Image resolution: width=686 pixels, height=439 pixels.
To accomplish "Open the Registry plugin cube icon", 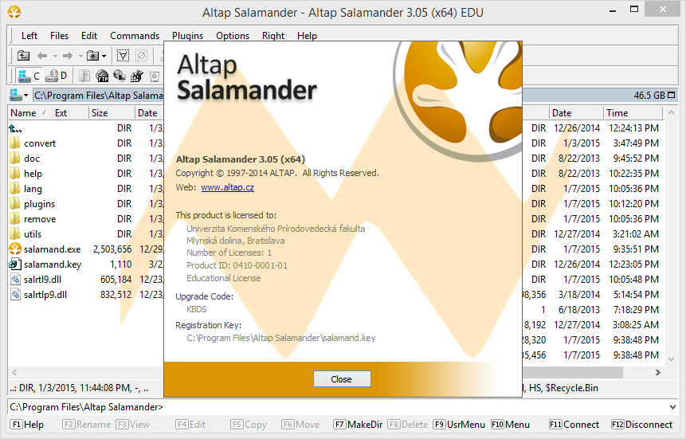I will click(x=137, y=76).
